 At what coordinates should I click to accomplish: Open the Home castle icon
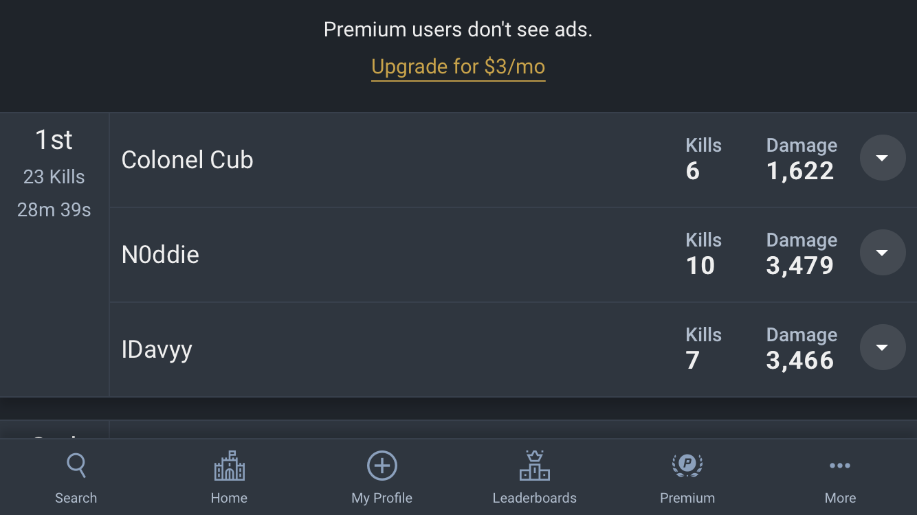(230, 466)
